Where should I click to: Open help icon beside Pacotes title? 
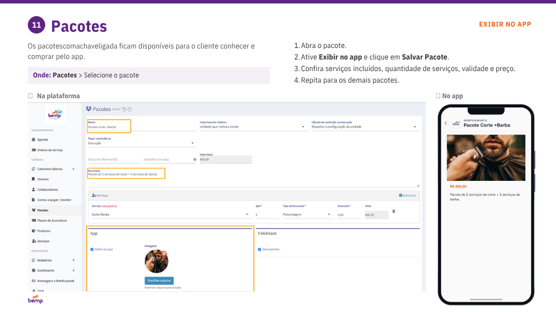coord(129,109)
